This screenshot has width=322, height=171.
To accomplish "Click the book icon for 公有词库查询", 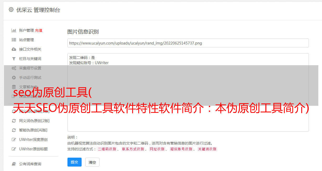I will (x=14, y=164).
